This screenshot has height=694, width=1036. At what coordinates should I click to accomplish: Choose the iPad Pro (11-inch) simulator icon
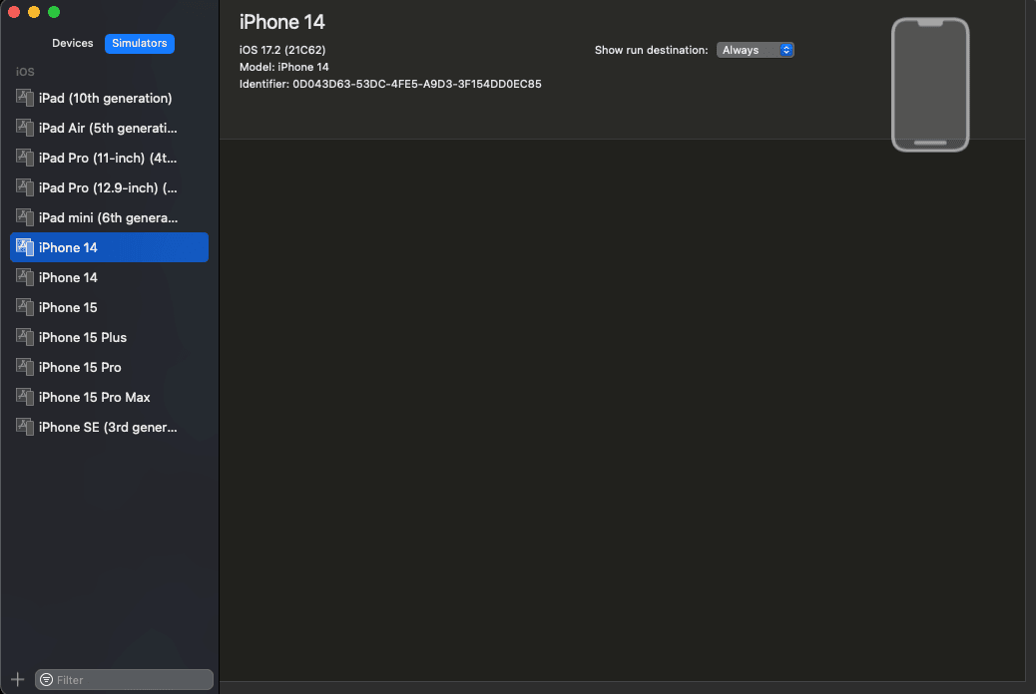point(24,158)
